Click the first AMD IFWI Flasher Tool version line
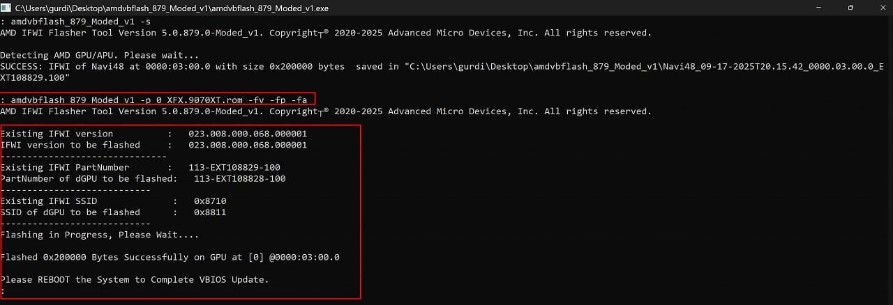 click(x=326, y=33)
